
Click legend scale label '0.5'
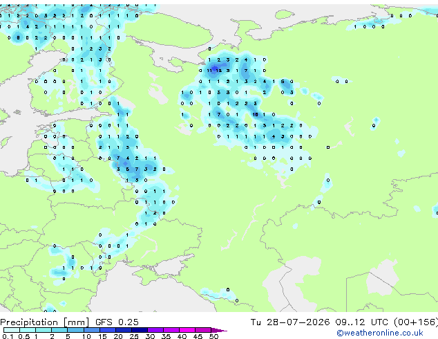[x=24, y=336]
